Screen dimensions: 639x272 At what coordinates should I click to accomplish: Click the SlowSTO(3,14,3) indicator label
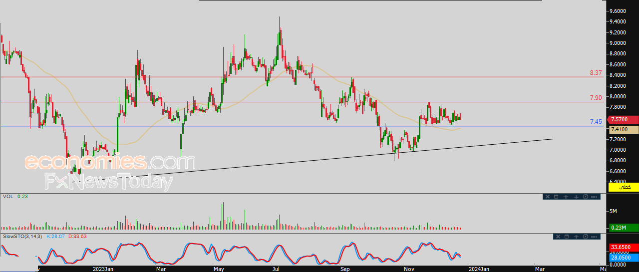22,236
